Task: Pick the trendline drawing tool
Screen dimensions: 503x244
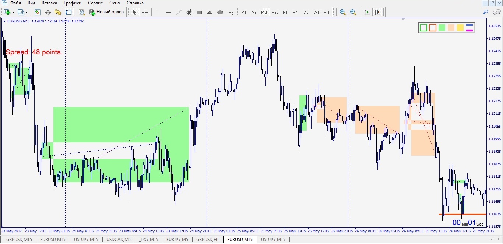Action: pyautogui.click(x=179, y=12)
